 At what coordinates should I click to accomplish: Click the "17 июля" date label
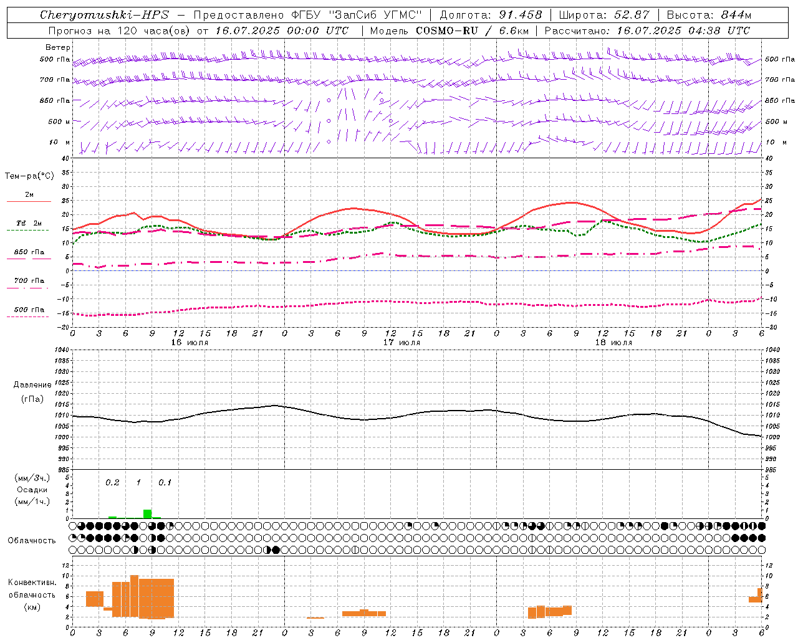401,343
